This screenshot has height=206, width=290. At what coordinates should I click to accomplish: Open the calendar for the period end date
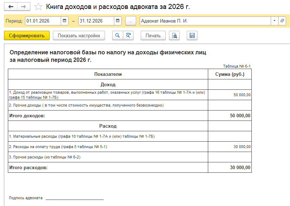(118, 21)
